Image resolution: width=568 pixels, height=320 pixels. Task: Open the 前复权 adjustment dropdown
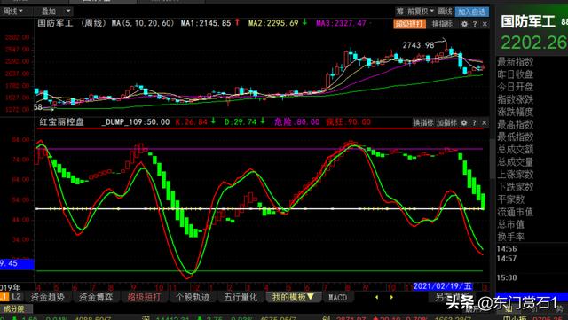[421, 12]
